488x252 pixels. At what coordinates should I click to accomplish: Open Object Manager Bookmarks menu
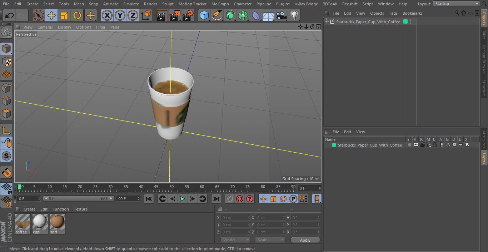tap(412, 13)
